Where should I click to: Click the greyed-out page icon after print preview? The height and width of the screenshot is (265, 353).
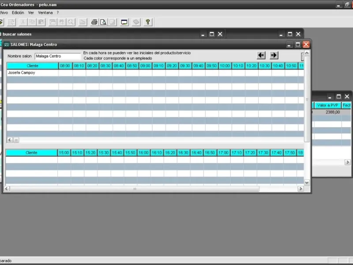pos(113,22)
